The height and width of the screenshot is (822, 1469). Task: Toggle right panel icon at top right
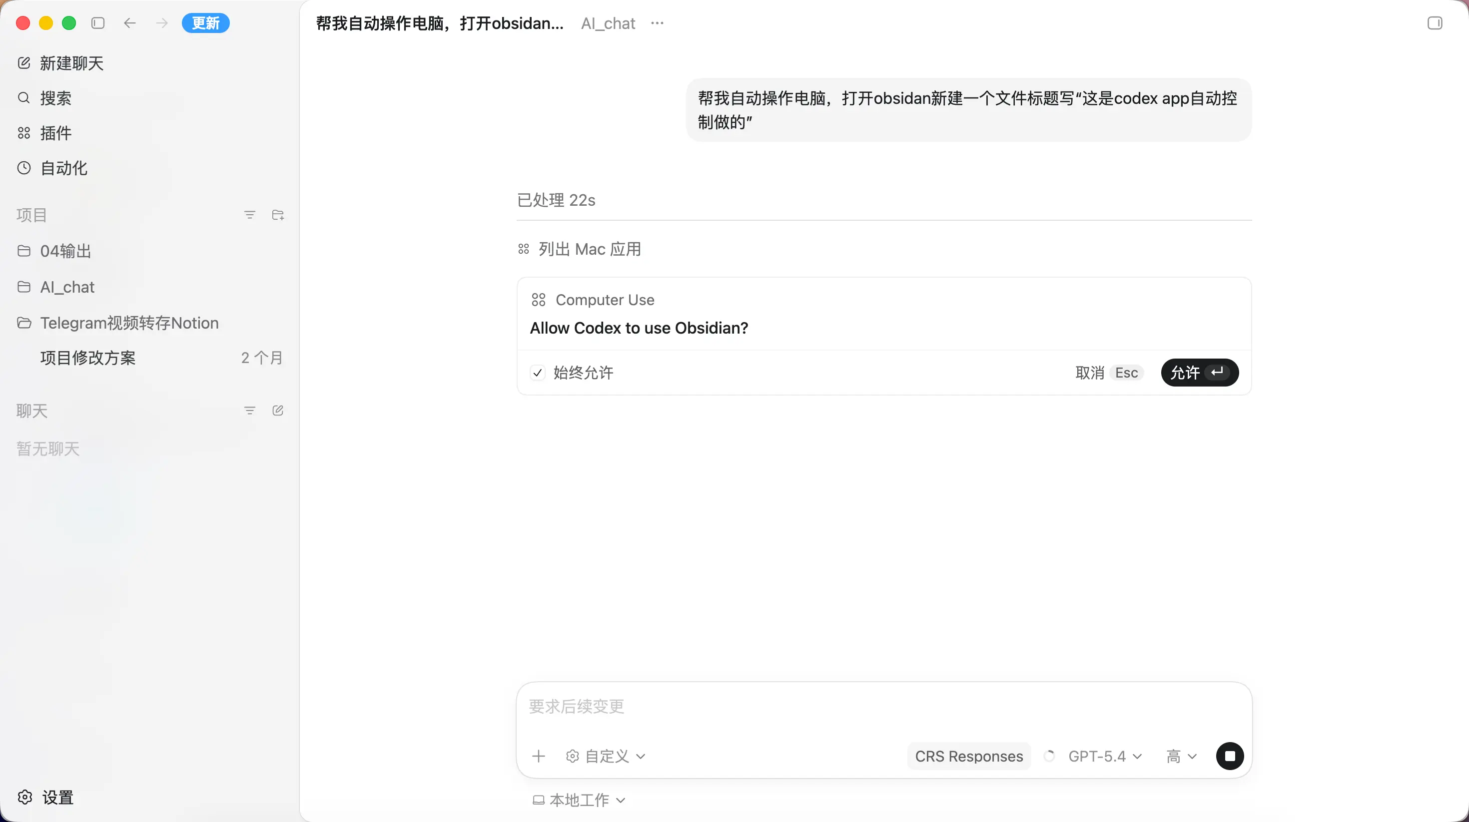tap(1434, 23)
